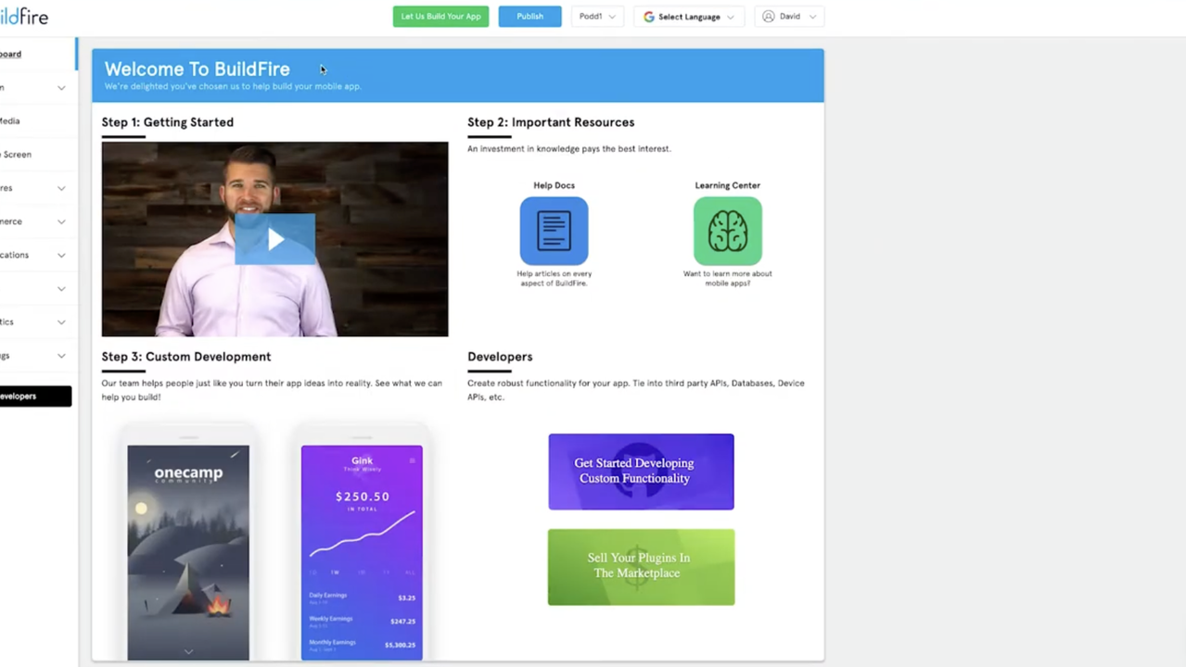
Task: Click the Google logo beside Select Language
Action: 649,17
